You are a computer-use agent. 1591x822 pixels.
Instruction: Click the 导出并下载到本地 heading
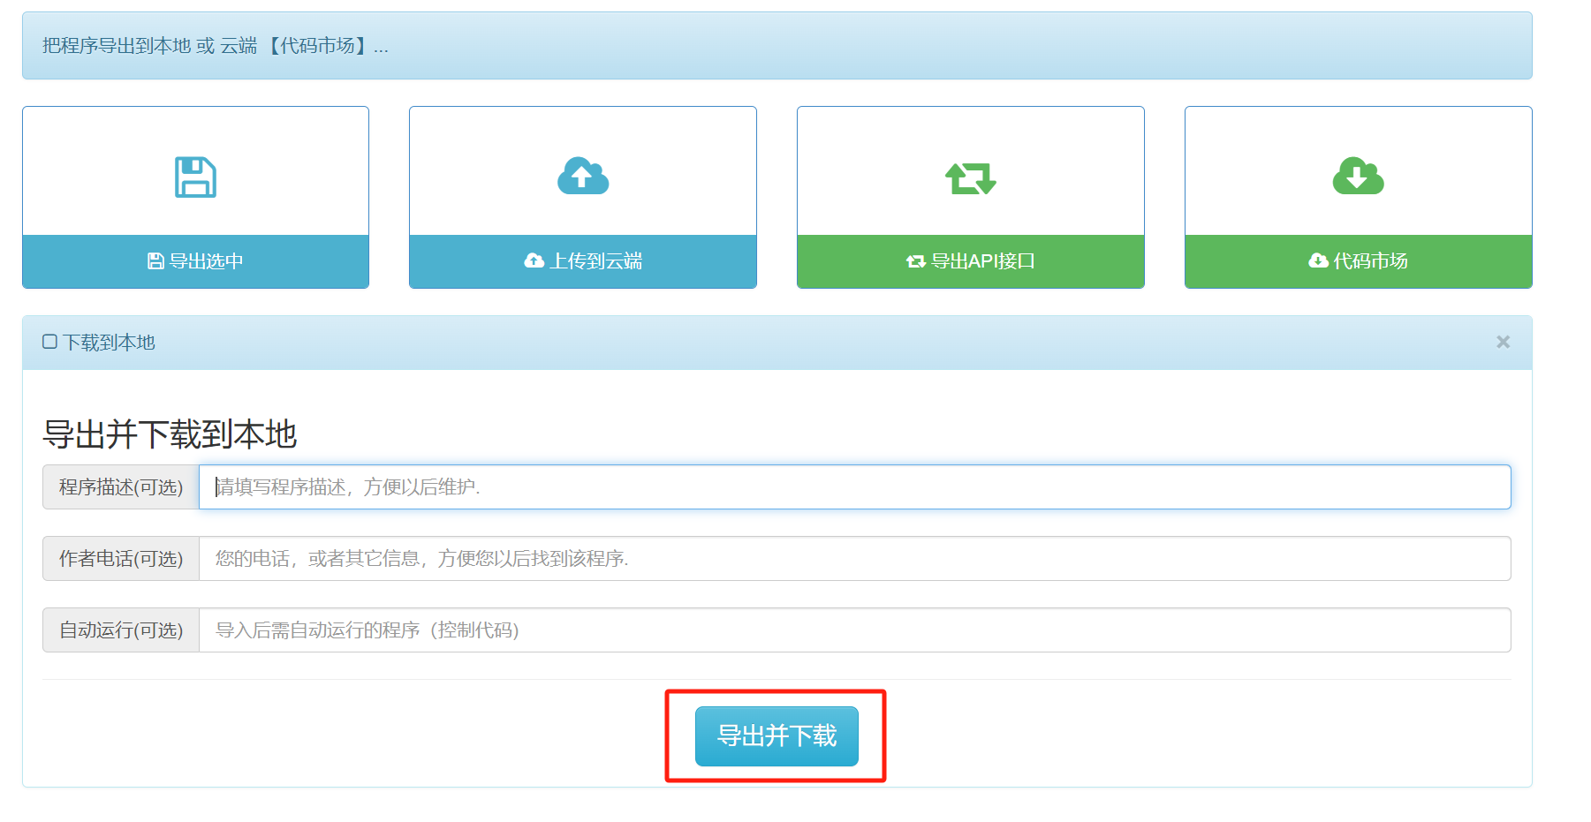[x=170, y=434]
